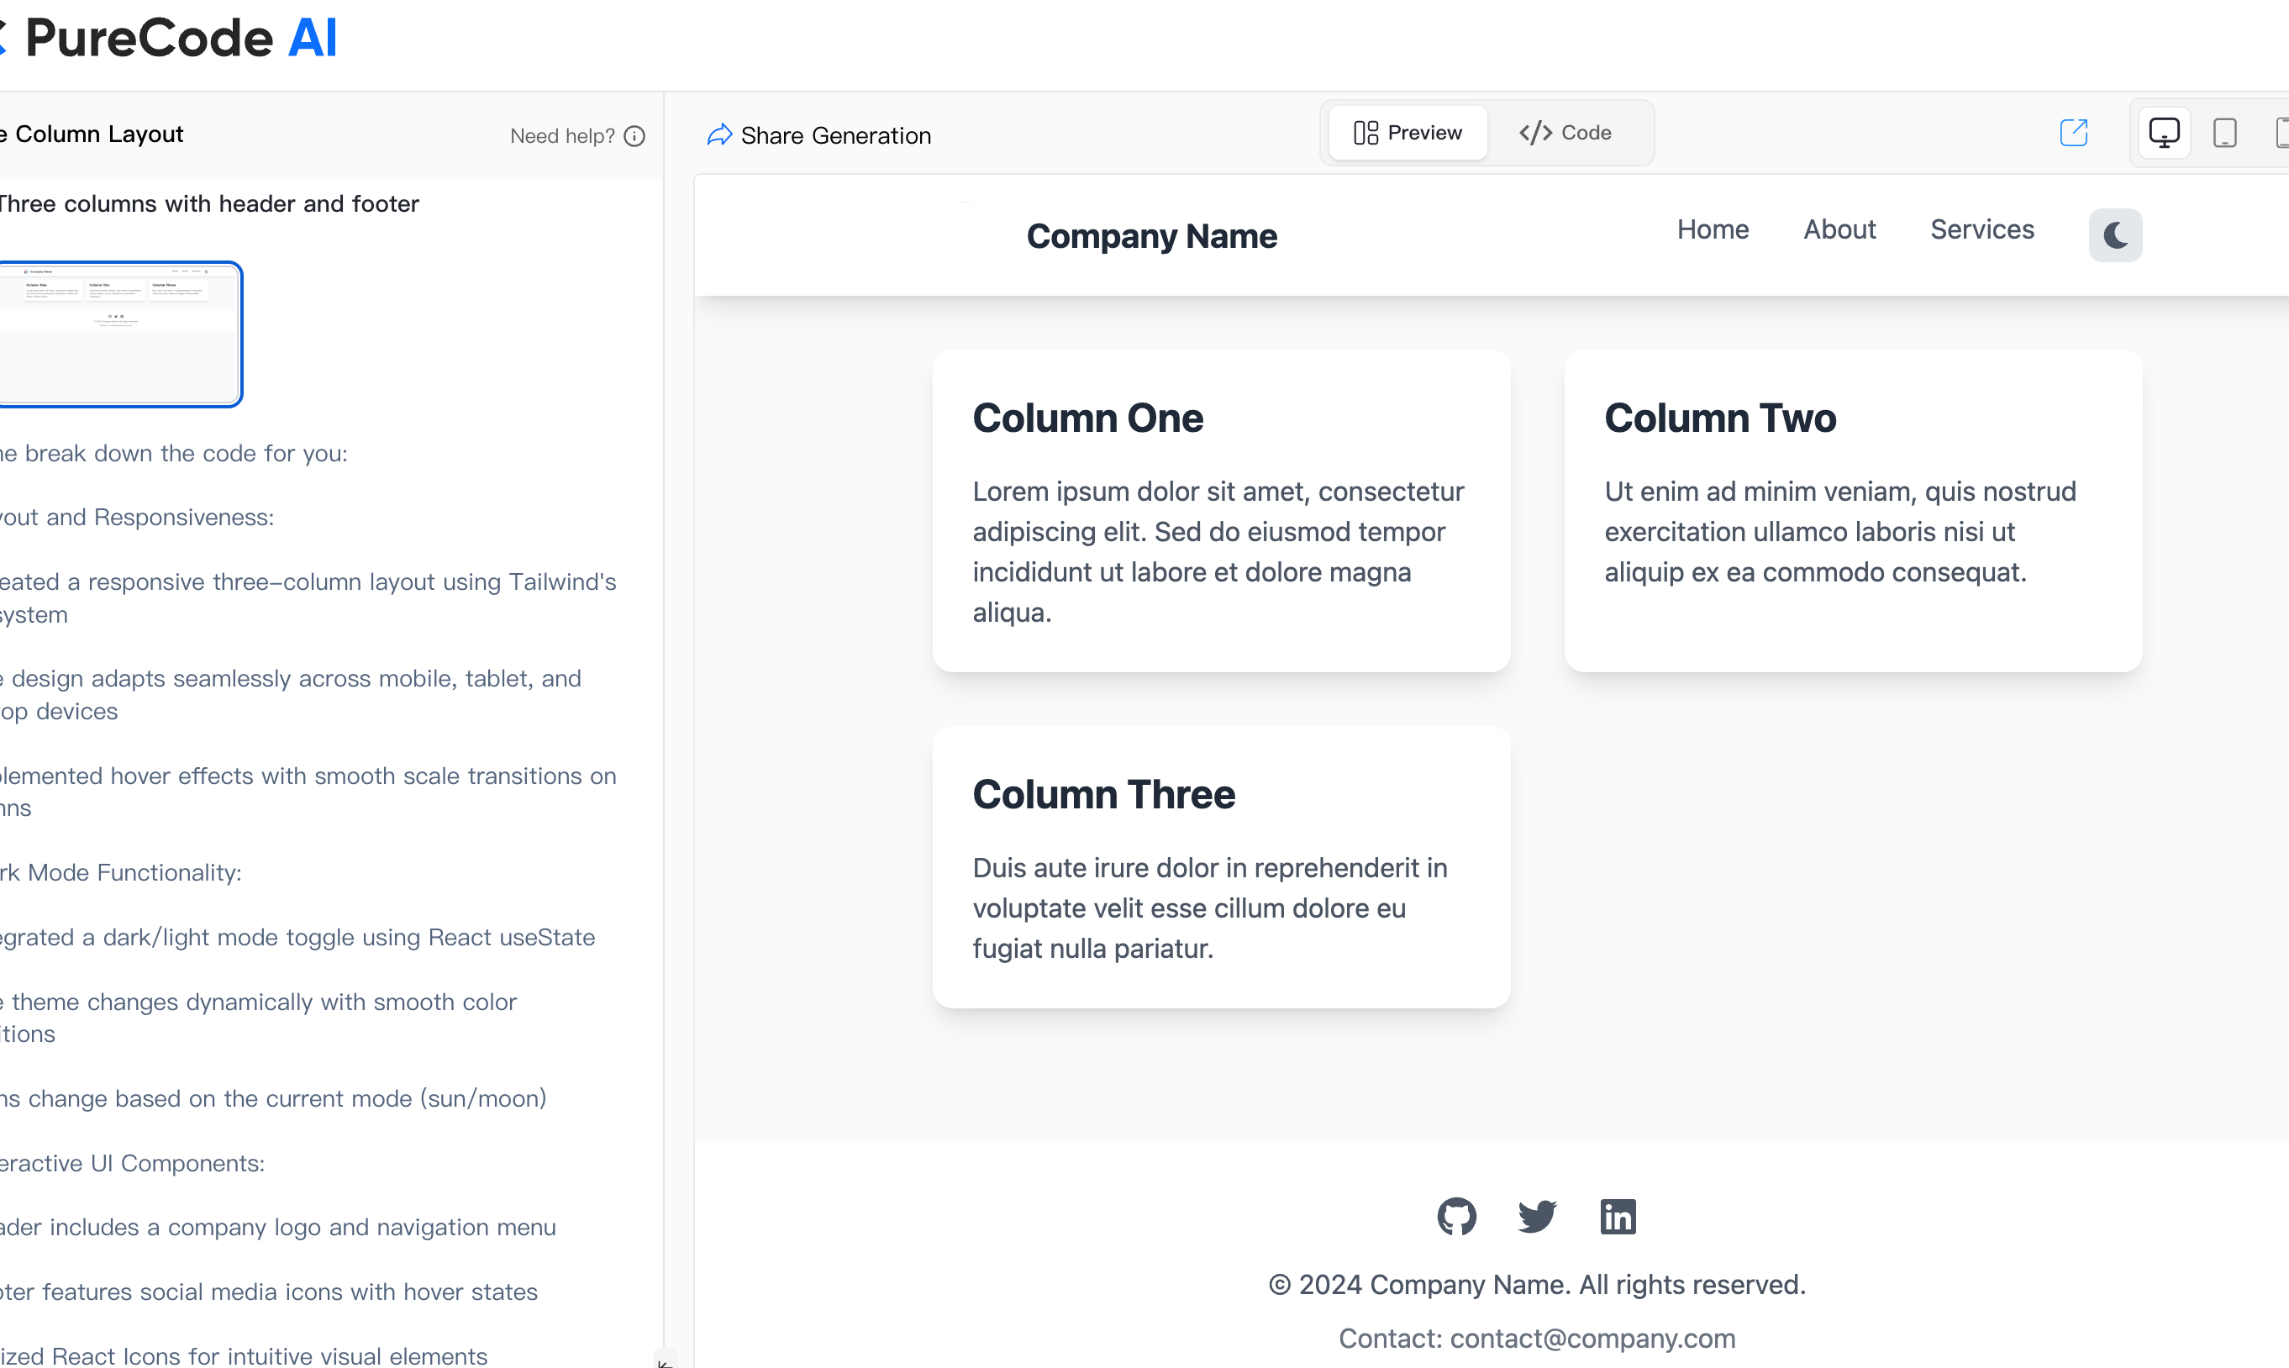
Task: Click 'social media icons with hover states' line
Action: click(x=268, y=1292)
